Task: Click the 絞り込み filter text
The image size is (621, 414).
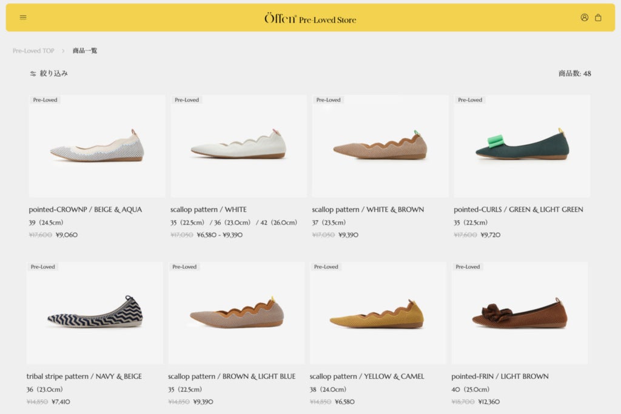Action: point(54,73)
